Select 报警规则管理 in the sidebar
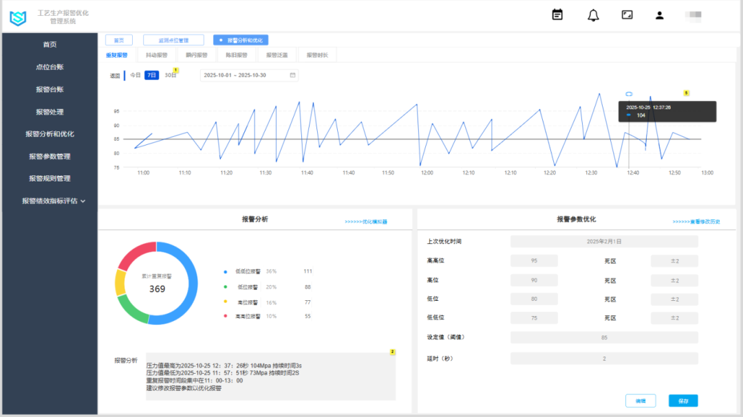The height and width of the screenshot is (417, 743). point(50,178)
